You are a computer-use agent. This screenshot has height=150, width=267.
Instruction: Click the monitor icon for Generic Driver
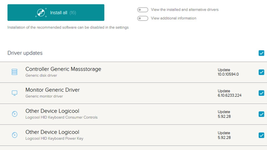[x=14, y=93]
